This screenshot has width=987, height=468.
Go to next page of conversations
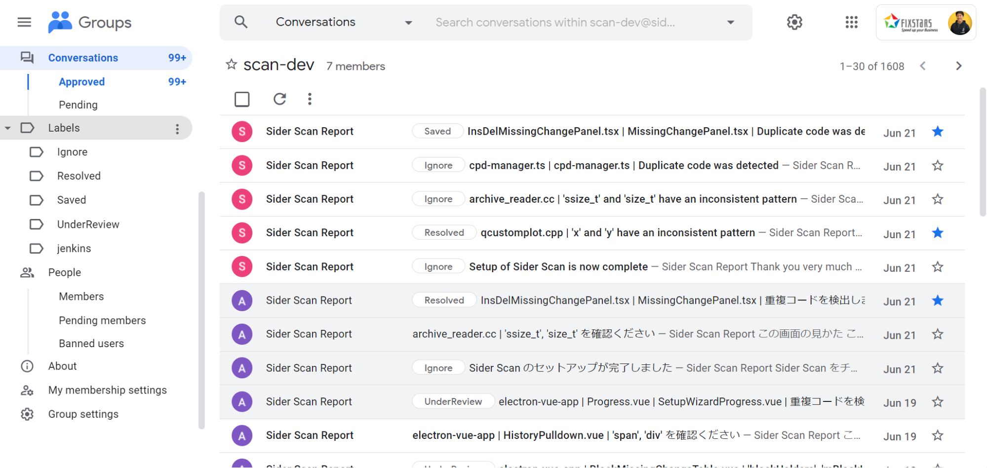pyautogui.click(x=958, y=66)
